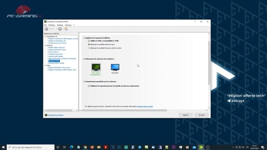267x150 pixels.
Task: Select the AOC monitor with NVIDIA logo
Action: (x=96, y=67)
